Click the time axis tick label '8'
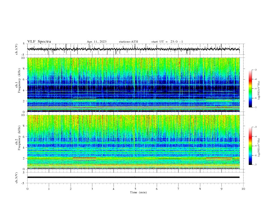Viewport: 274px width, 212px height. (x=200, y=189)
